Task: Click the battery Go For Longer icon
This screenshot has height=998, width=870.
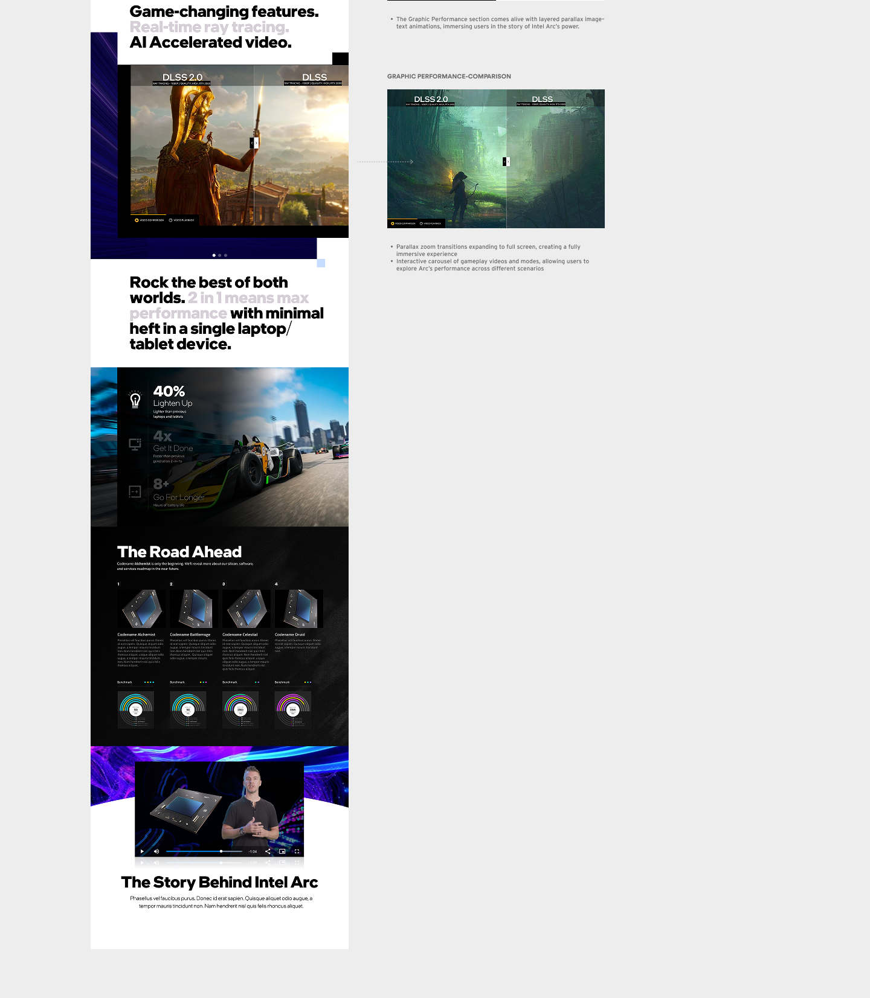Action: 135,491
